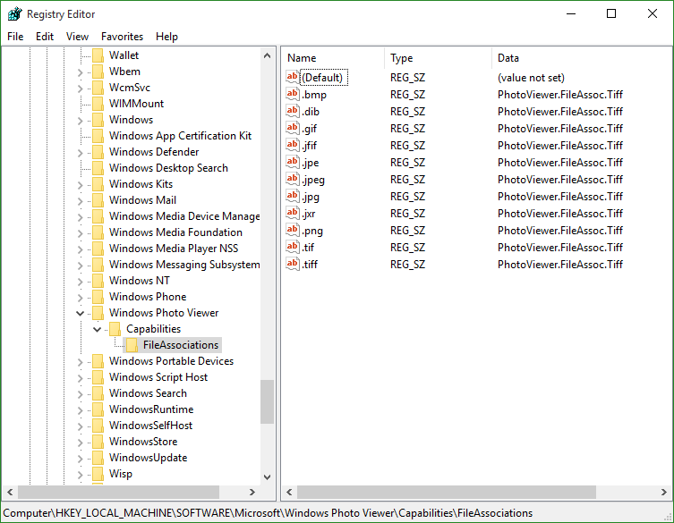Click the ab icon beside .jxr
This screenshot has width=674, height=523.
(293, 213)
